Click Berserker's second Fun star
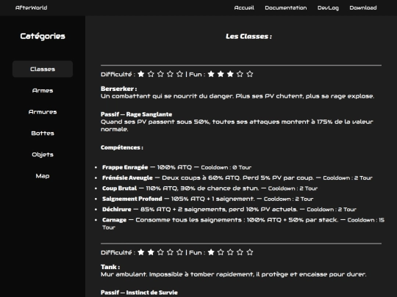The height and width of the screenshot is (297, 397). point(221,74)
